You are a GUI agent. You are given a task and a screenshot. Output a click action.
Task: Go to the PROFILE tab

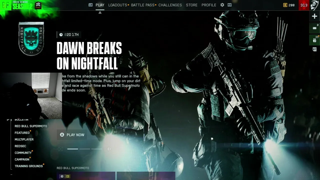pyautogui.click(x=209, y=5)
